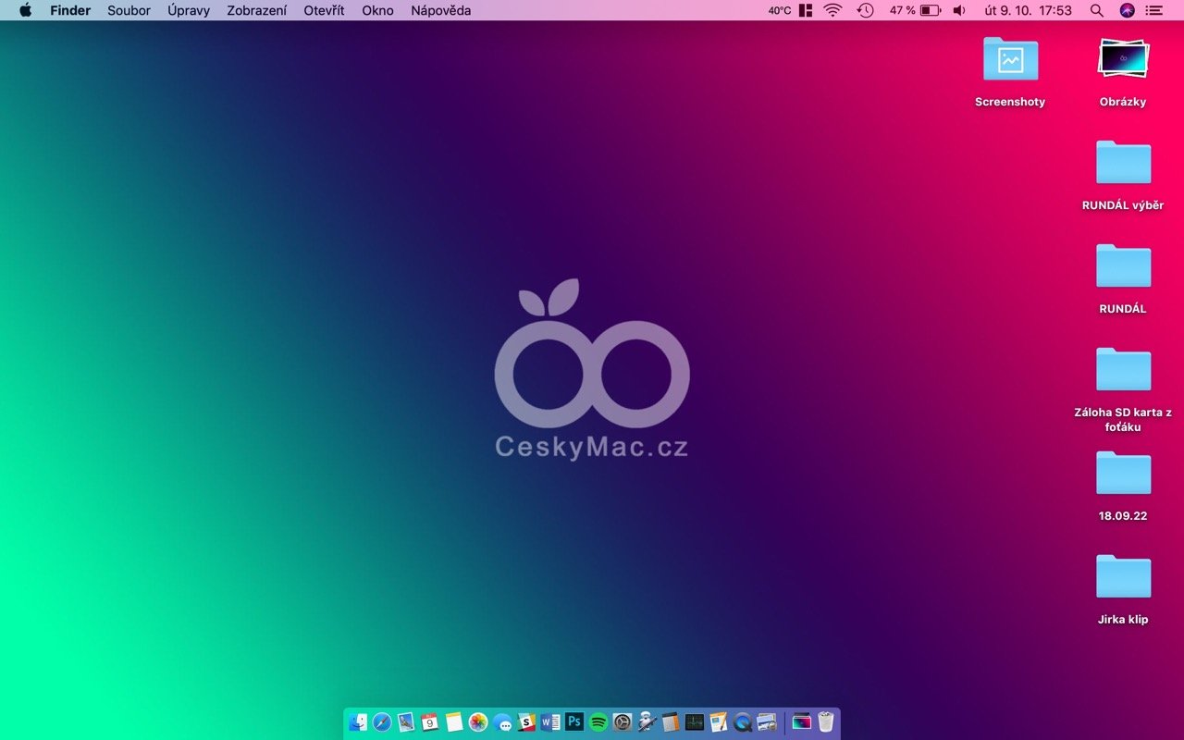Click the Spotlight search magnifier icon
This screenshot has width=1184, height=740.
[1097, 10]
